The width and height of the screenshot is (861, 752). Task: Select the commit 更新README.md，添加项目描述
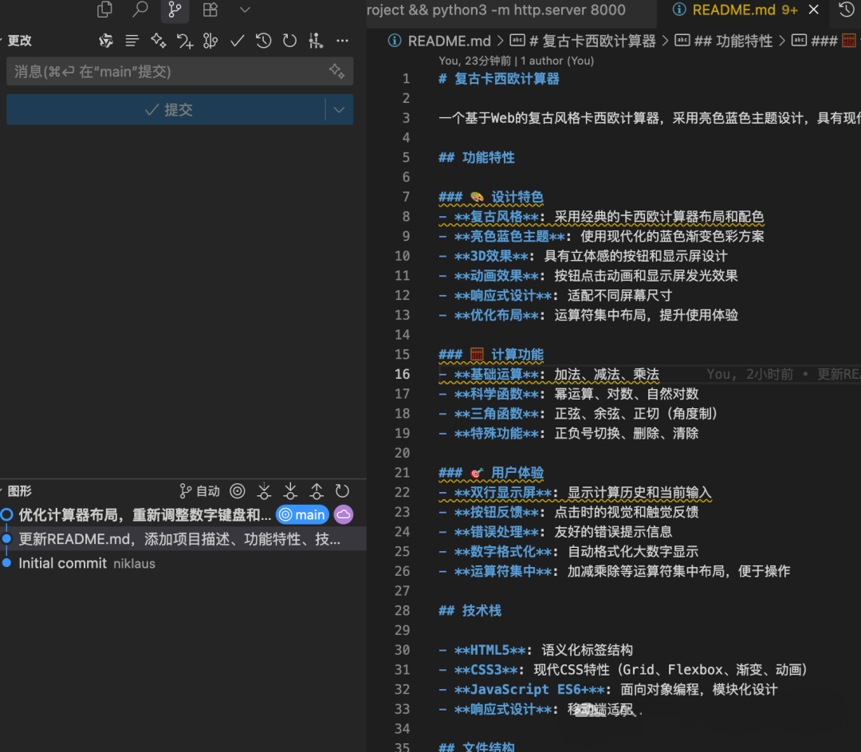(x=183, y=539)
